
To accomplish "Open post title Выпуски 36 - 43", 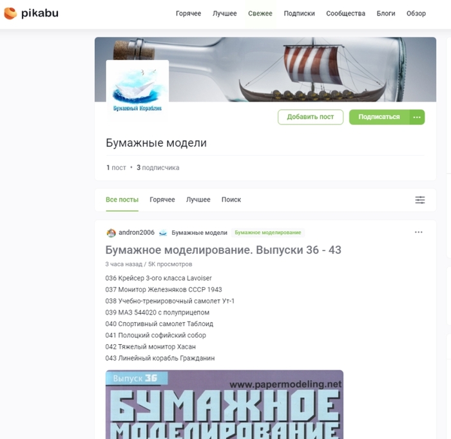I will pos(223,250).
